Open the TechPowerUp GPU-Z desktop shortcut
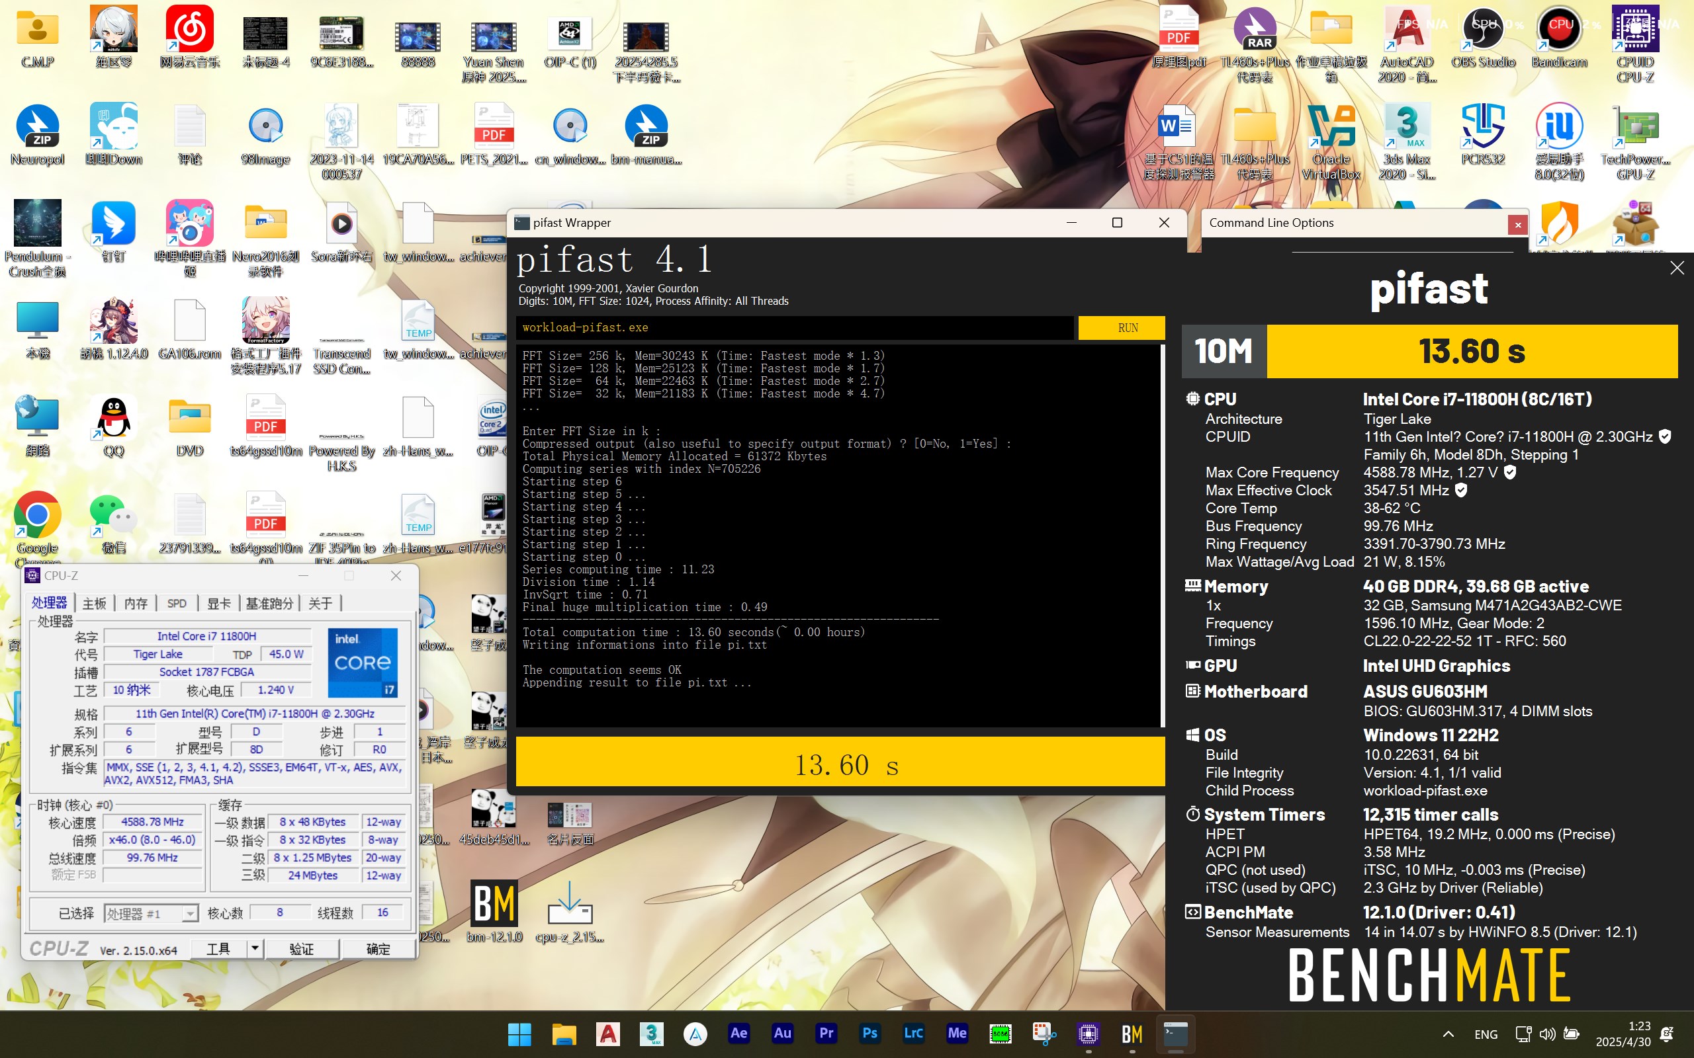 (x=1635, y=142)
